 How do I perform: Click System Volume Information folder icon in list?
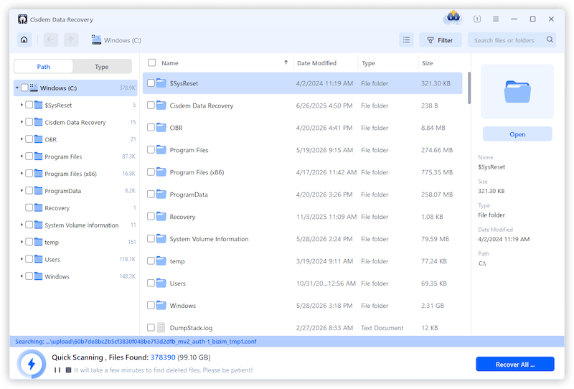(x=161, y=238)
